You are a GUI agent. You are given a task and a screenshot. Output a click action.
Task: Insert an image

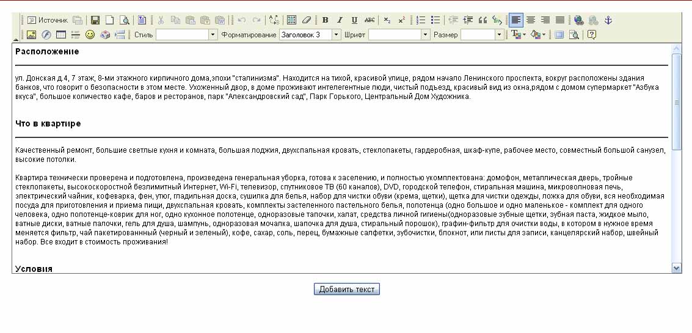click(31, 35)
